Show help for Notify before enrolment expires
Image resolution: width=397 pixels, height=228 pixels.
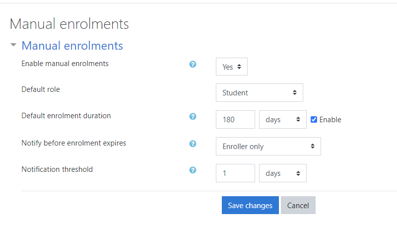click(x=193, y=144)
